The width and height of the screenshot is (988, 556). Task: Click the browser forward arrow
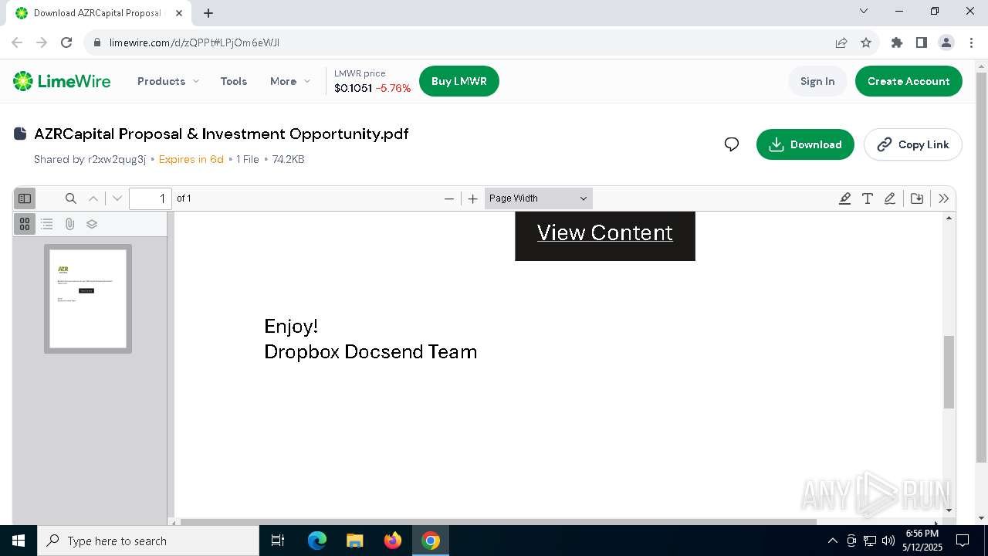[x=42, y=42]
